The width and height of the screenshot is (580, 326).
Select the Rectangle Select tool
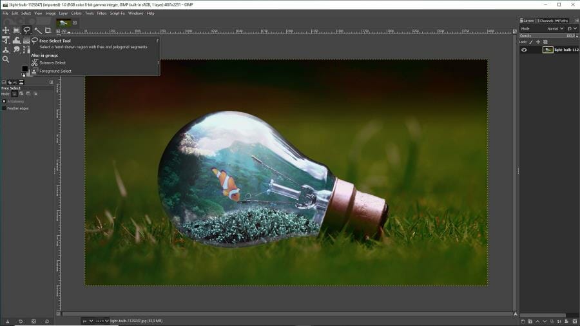[16, 30]
